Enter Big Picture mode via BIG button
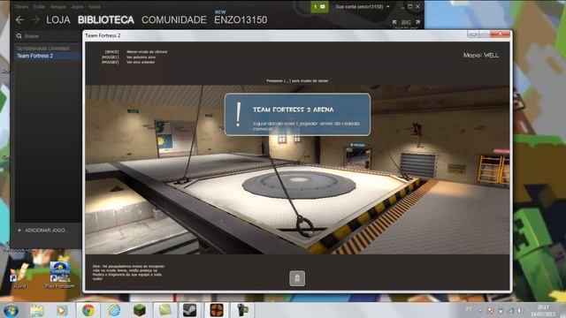The width and height of the screenshot is (566, 318). pos(406,22)
